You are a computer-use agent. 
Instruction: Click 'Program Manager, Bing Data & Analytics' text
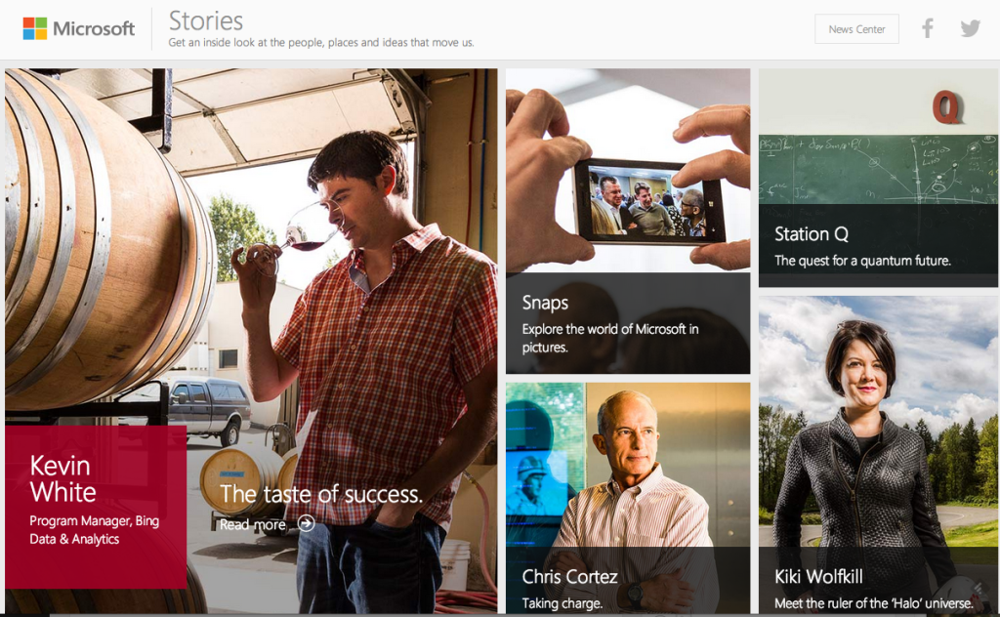(95, 530)
